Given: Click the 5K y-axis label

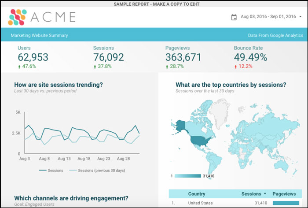Looking at the screenshot, I should pos(18,112).
